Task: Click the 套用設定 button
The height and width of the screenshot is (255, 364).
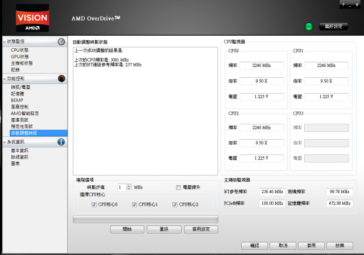Action: point(201,229)
